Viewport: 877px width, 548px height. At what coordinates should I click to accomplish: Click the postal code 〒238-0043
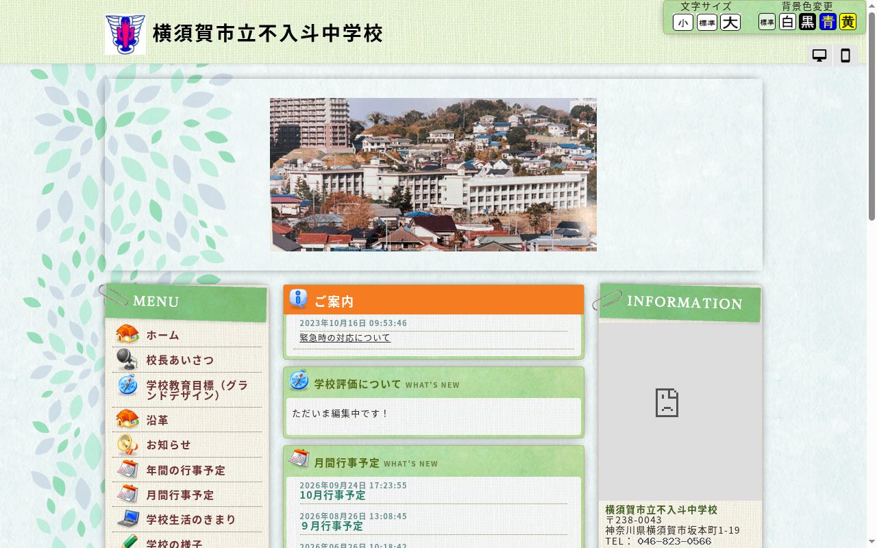tap(634, 520)
